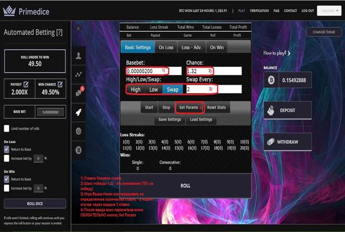345x232 pixels.
Task: Click CHANGE THEME button
Action: (324, 32)
